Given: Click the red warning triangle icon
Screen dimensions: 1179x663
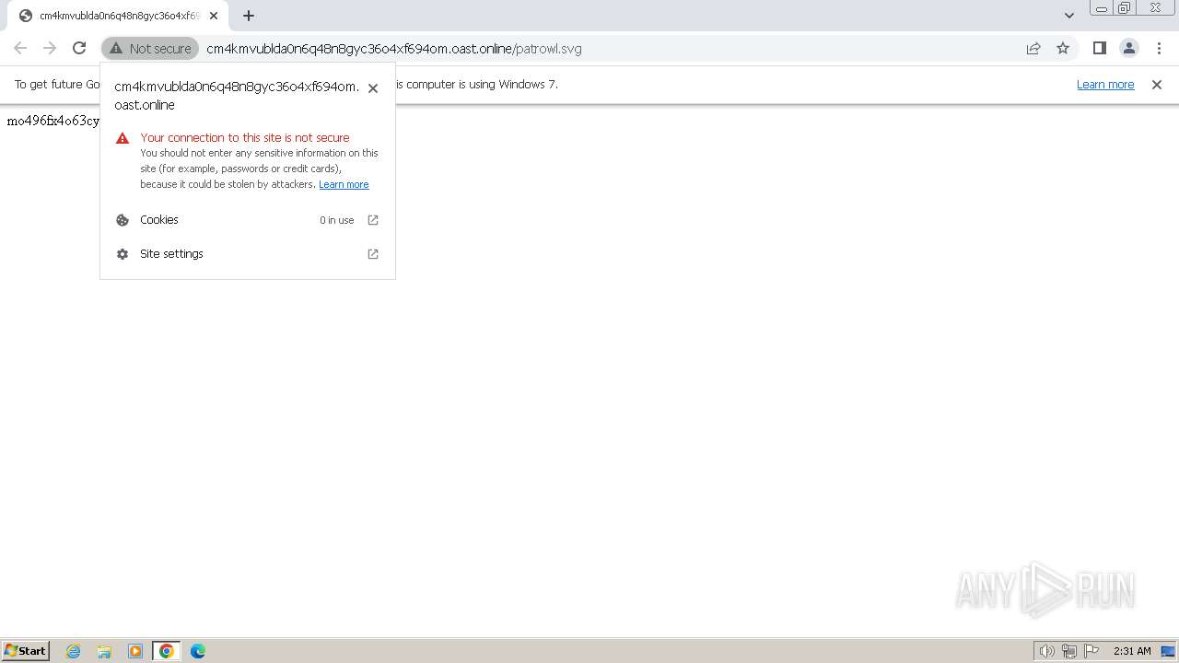Looking at the screenshot, I should tap(123, 138).
